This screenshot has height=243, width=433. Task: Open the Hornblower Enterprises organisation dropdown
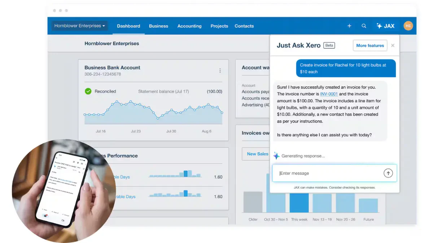pos(79,26)
